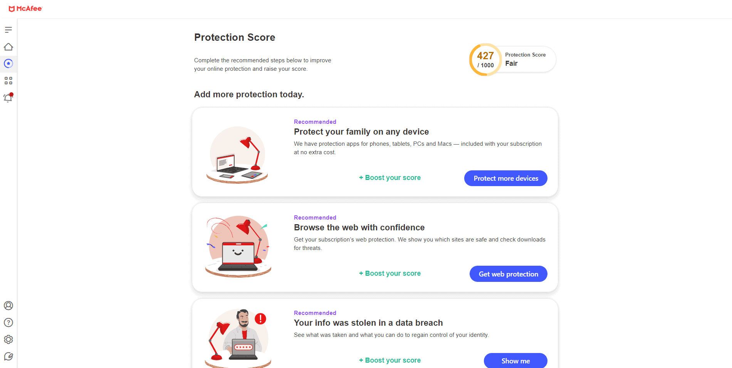Click the Get web protection button
This screenshot has width=732, height=368.
508,273
